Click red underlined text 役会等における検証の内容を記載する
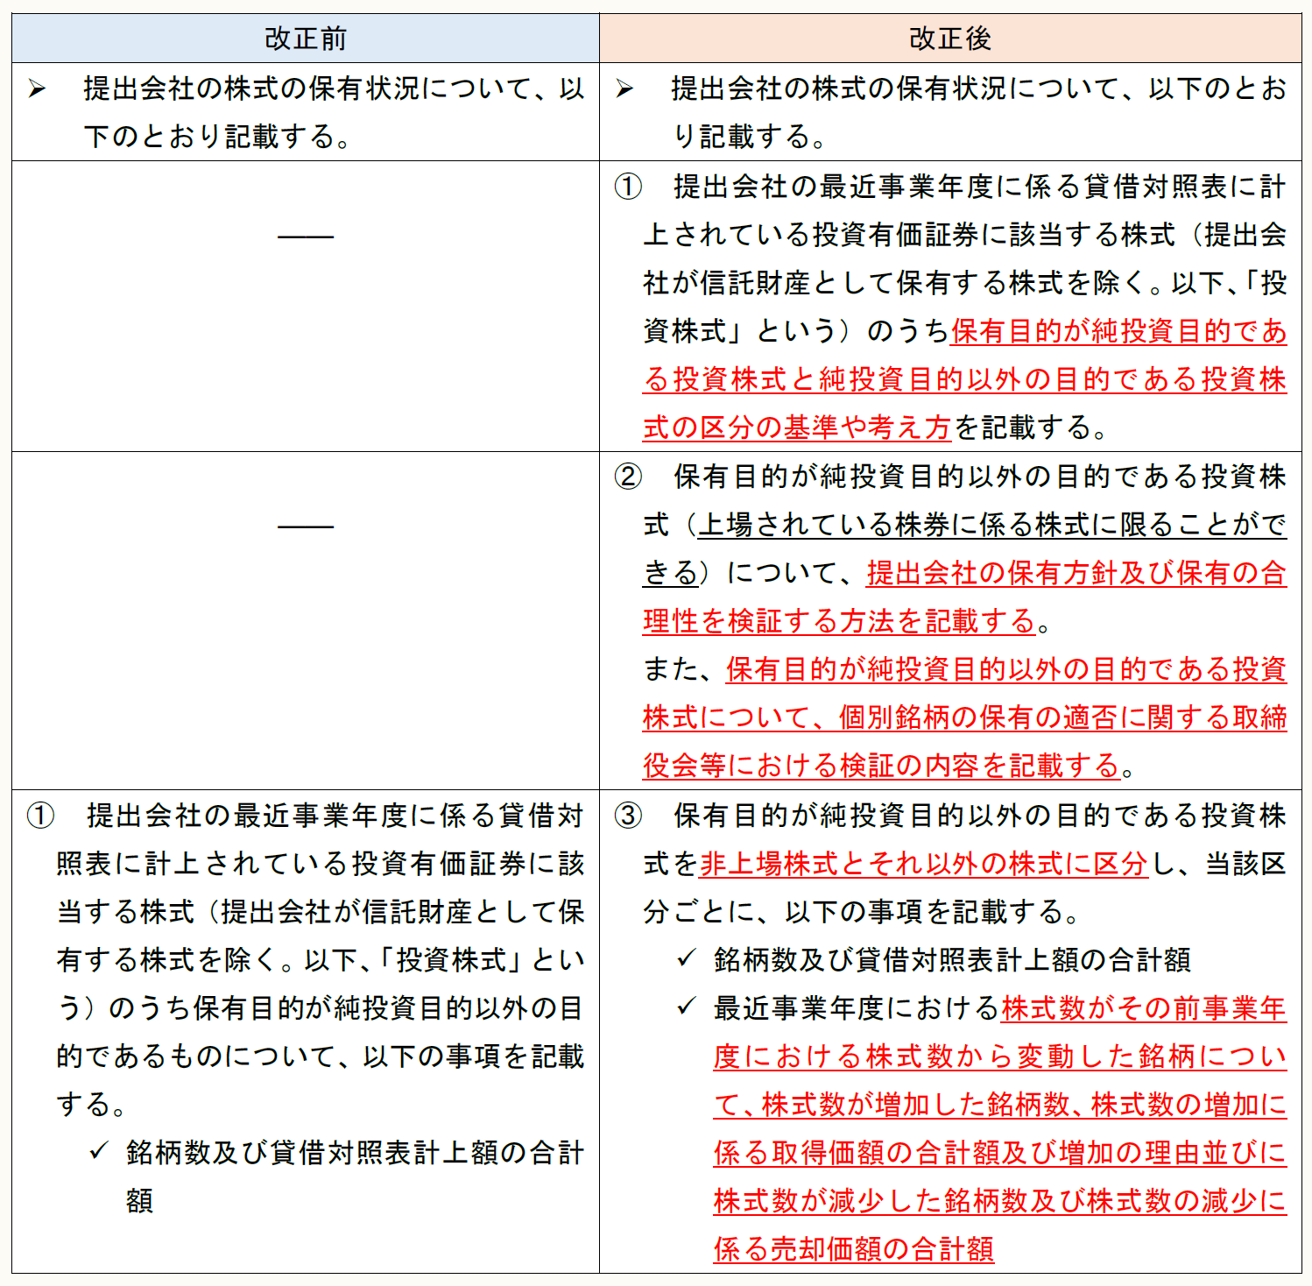The width and height of the screenshot is (1312, 1286). pos(881,766)
